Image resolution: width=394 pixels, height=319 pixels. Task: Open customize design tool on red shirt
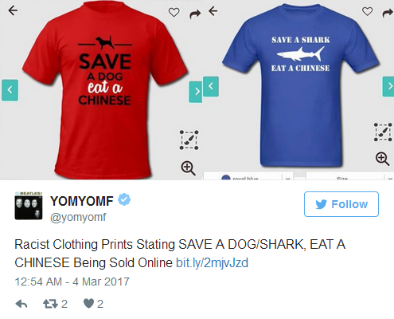(189, 140)
